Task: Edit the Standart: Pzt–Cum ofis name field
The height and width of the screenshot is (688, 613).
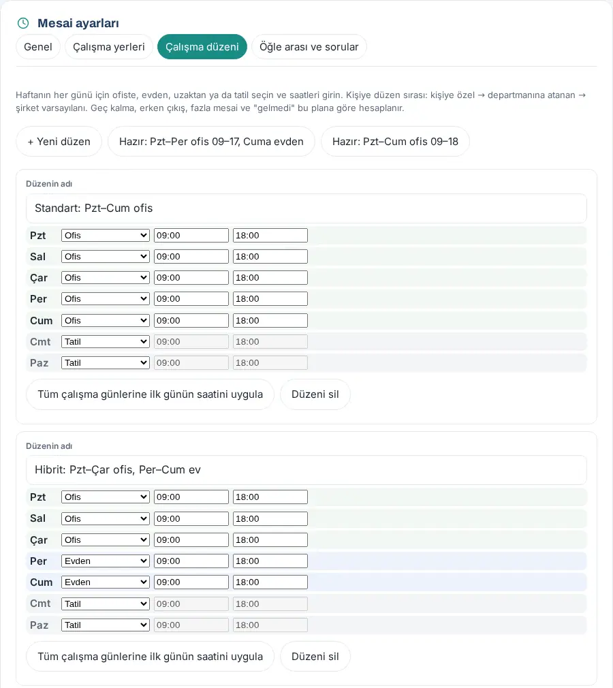Action: point(306,208)
